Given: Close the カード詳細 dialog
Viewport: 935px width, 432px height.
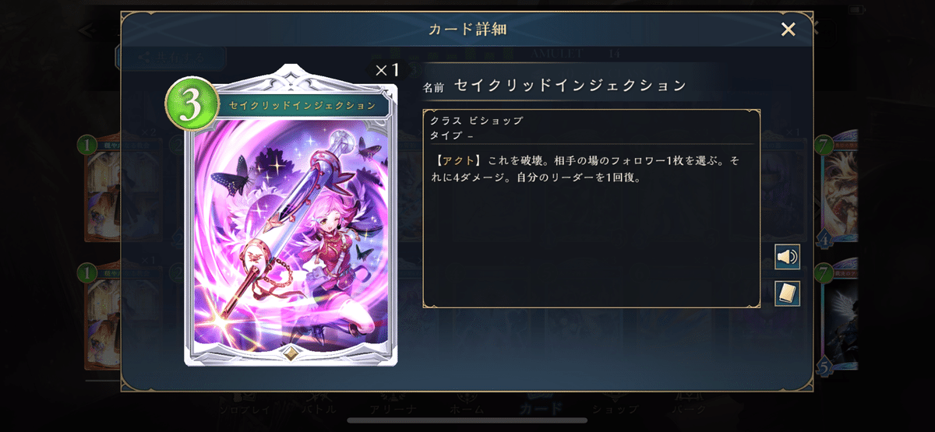Looking at the screenshot, I should [789, 30].
